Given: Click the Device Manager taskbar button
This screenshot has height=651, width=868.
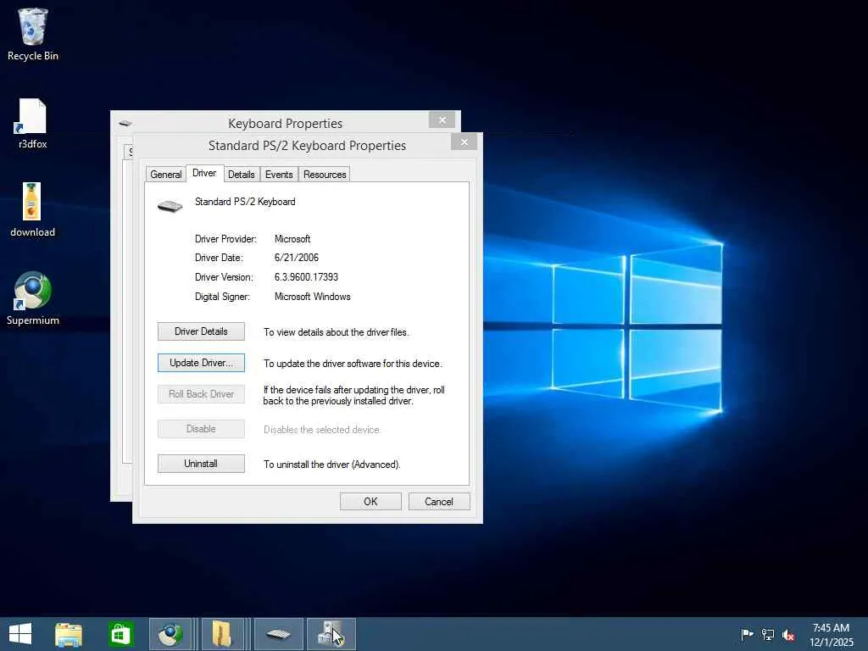Looking at the screenshot, I should pyautogui.click(x=331, y=634).
